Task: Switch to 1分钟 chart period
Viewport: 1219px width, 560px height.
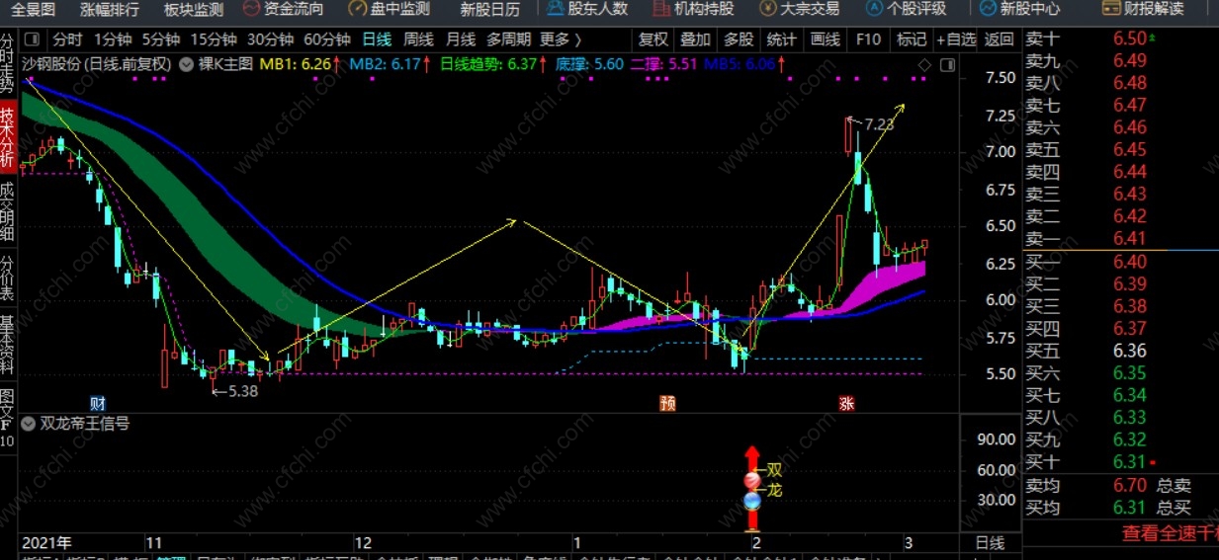Action: (113, 40)
